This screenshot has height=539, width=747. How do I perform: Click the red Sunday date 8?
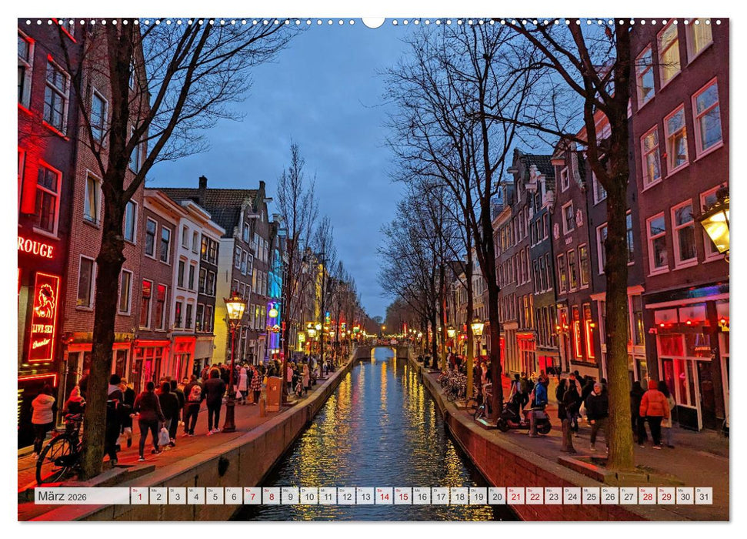point(270,498)
